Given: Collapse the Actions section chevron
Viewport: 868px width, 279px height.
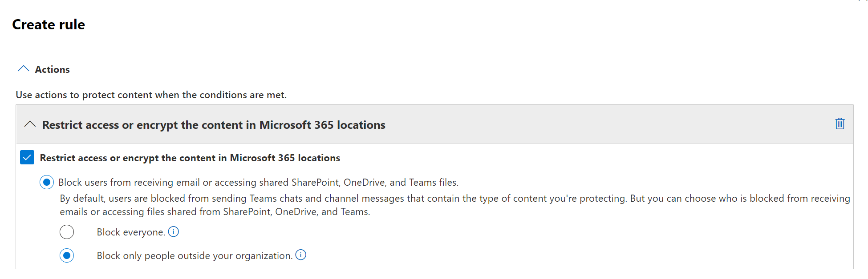Looking at the screenshot, I should [x=23, y=69].
